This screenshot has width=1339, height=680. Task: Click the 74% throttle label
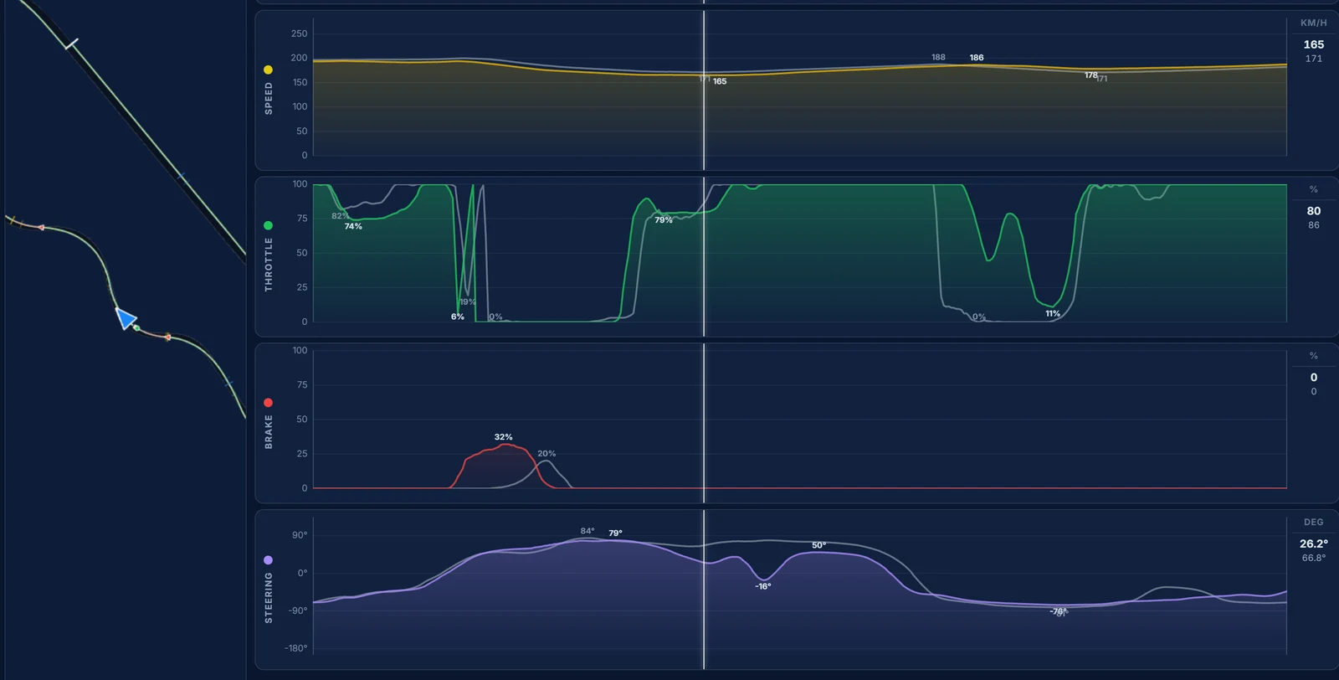point(353,227)
